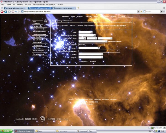The height and width of the screenshot is (133, 166).
Task: Open the panel toggle icon left of the tabs
Action: coord(2,8)
